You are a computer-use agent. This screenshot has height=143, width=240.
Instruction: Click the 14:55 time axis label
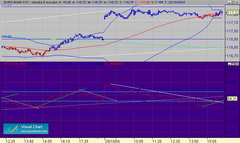tap(47, 141)
